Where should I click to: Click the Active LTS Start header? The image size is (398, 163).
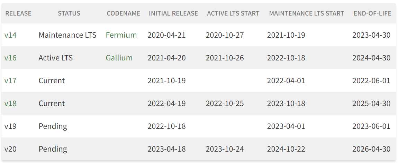233,13
